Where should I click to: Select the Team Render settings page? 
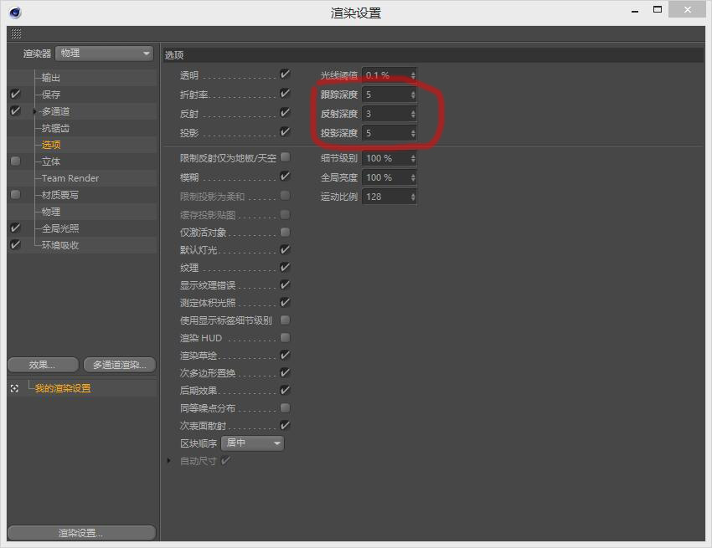click(x=70, y=178)
